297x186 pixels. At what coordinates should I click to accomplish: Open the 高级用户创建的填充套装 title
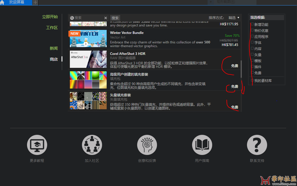point(129,74)
